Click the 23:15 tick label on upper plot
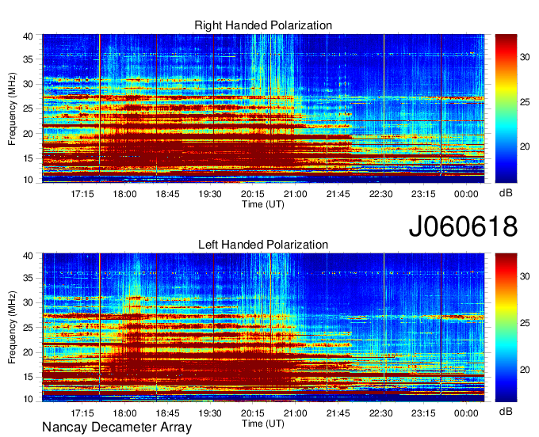This screenshot has width=539, height=437. [423, 194]
